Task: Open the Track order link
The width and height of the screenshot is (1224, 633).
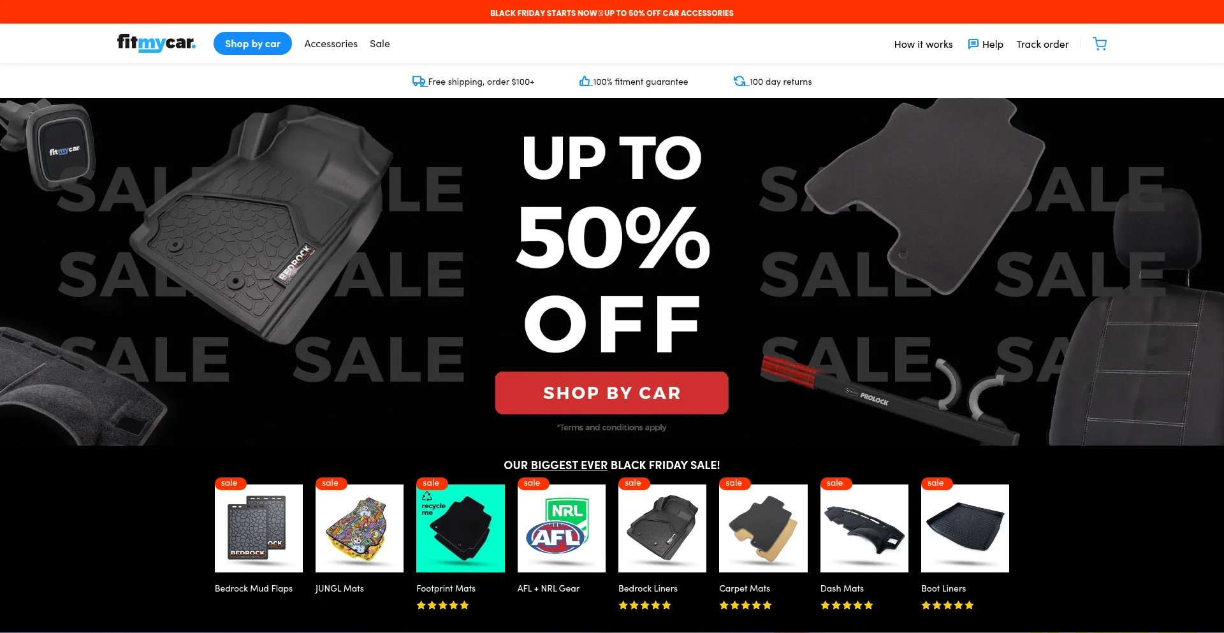Action: click(x=1042, y=45)
